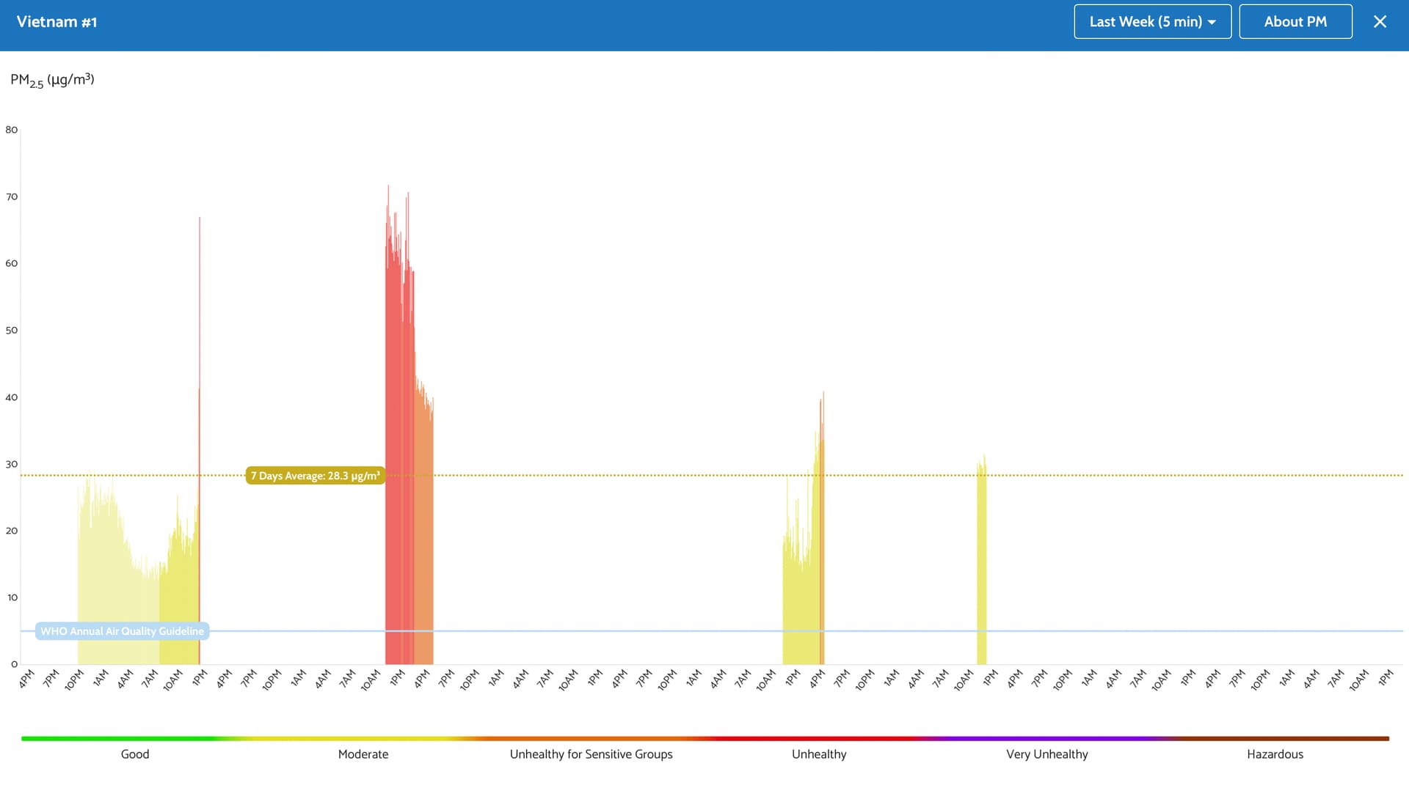Click the 80 tick on y-axis

[x=11, y=130]
